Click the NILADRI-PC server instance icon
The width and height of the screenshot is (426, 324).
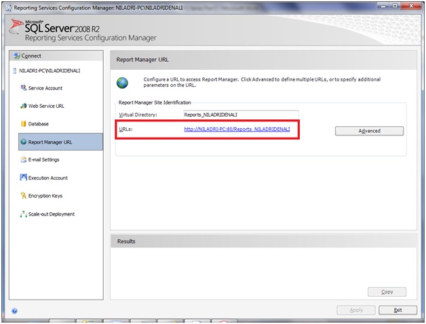15,71
